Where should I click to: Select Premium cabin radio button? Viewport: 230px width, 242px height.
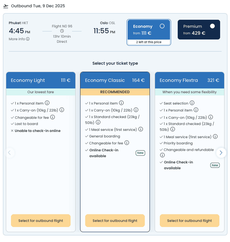tap(212, 26)
